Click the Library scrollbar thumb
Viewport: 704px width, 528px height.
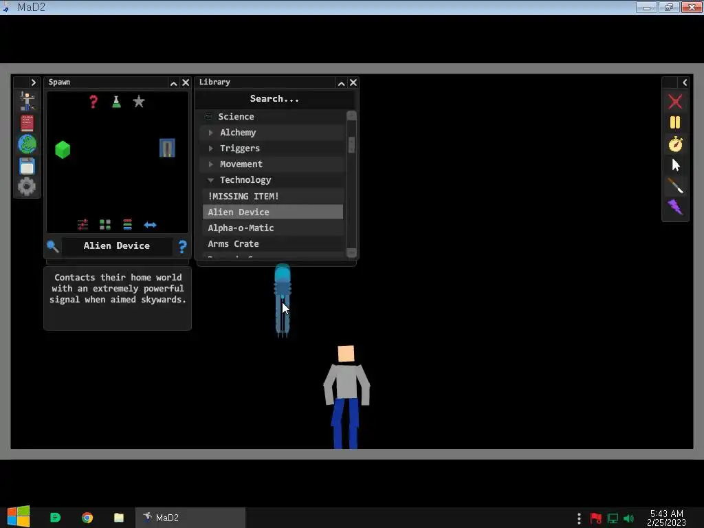351,144
